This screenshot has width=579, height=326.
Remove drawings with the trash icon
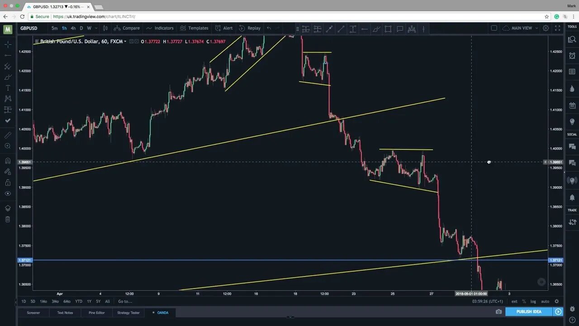[8, 219]
